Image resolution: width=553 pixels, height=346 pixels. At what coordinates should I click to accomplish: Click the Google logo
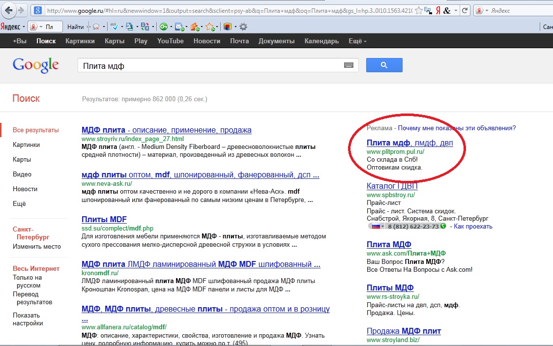35,65
